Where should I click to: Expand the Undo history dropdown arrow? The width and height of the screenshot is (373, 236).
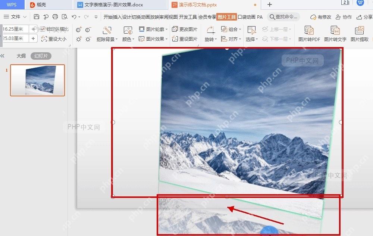pyautogui.click(x=79, y=17)
